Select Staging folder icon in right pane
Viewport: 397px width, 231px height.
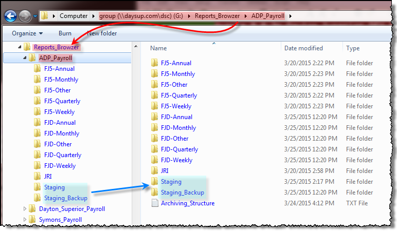154,182
